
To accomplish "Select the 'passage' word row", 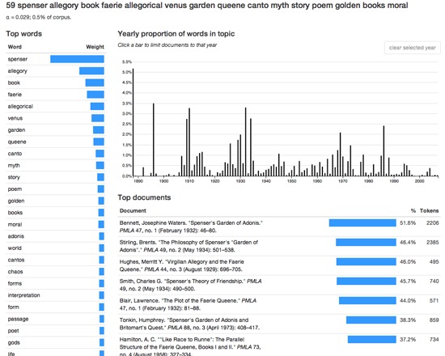I will 56,319.
